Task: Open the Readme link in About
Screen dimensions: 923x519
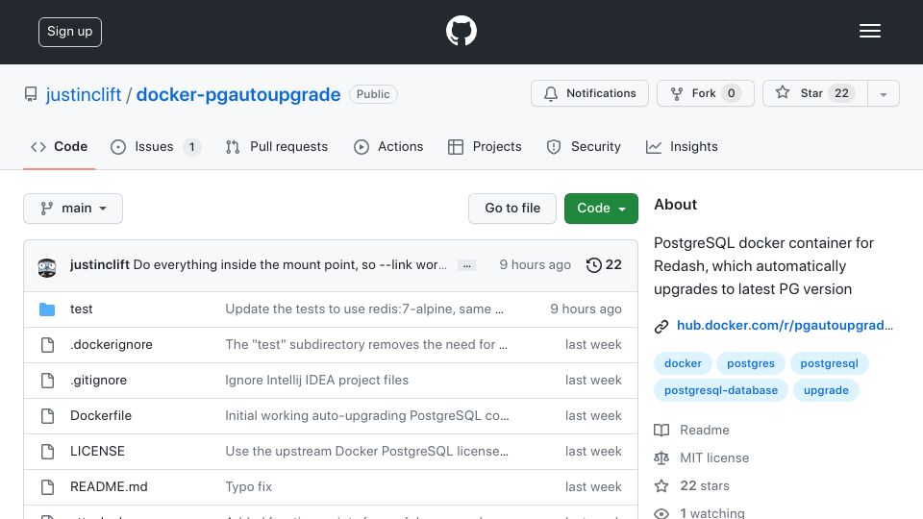Action: (x=705, y=431)
